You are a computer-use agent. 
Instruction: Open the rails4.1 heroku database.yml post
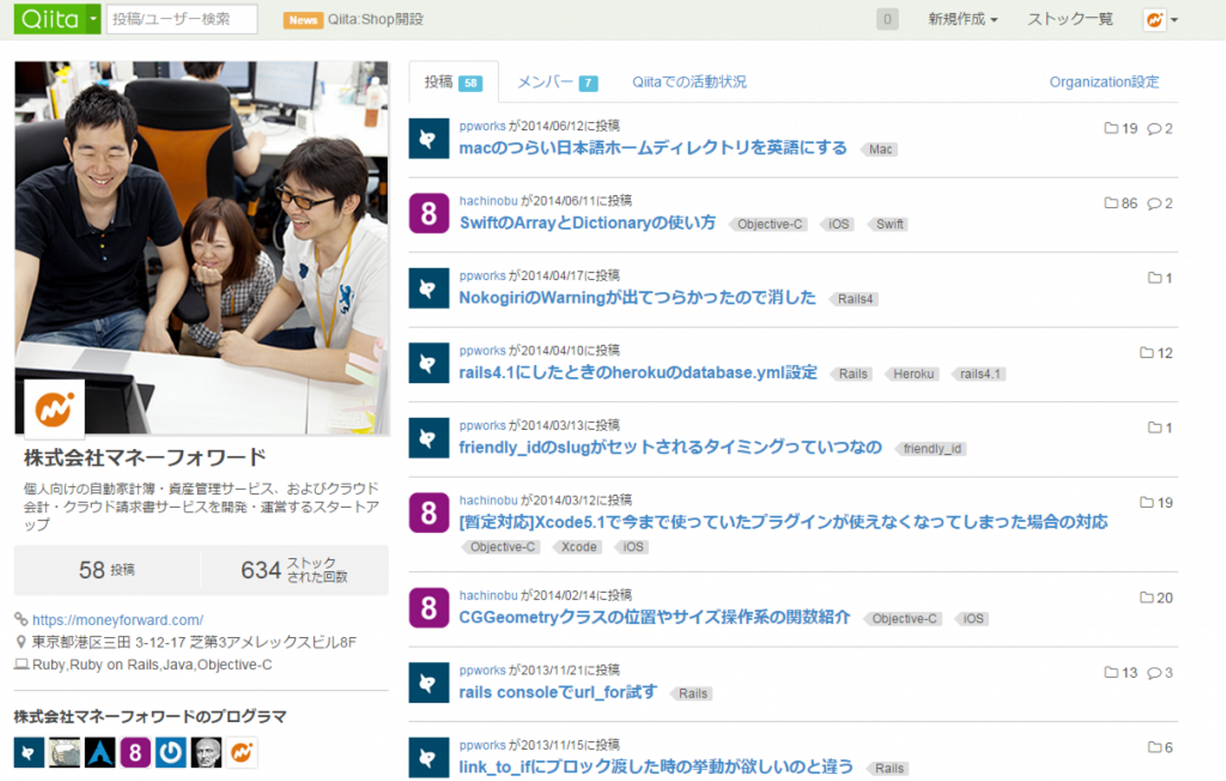coord(638,373)
